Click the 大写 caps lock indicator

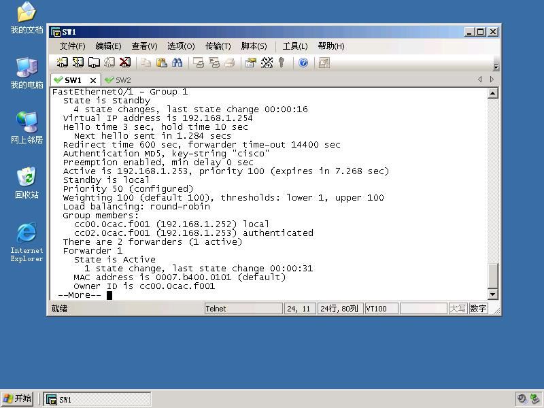click(458, 309)
